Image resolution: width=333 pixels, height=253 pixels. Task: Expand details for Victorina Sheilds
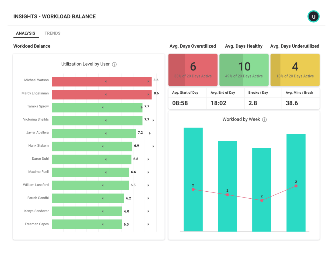[153, 120]
